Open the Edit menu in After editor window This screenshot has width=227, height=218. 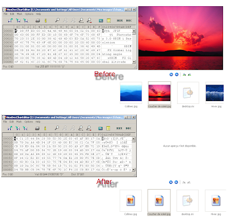[x=11, y=121]
